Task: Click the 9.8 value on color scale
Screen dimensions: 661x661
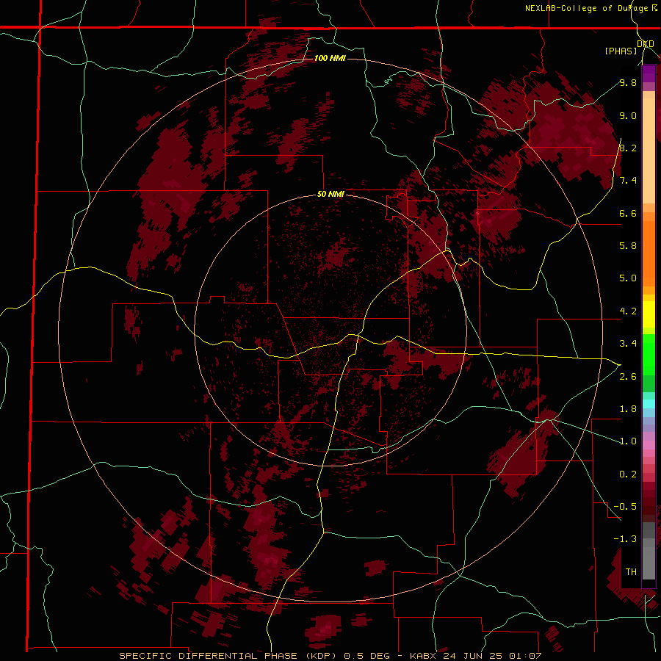Action: [628, 82]
